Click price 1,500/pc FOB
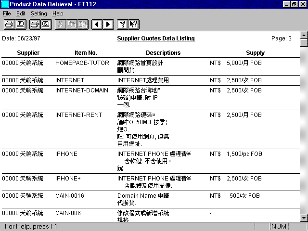308x231 pixels. click(244, 154)
